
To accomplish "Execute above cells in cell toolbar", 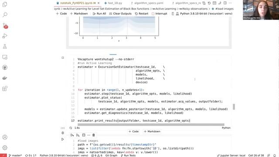I will (72, 135).
